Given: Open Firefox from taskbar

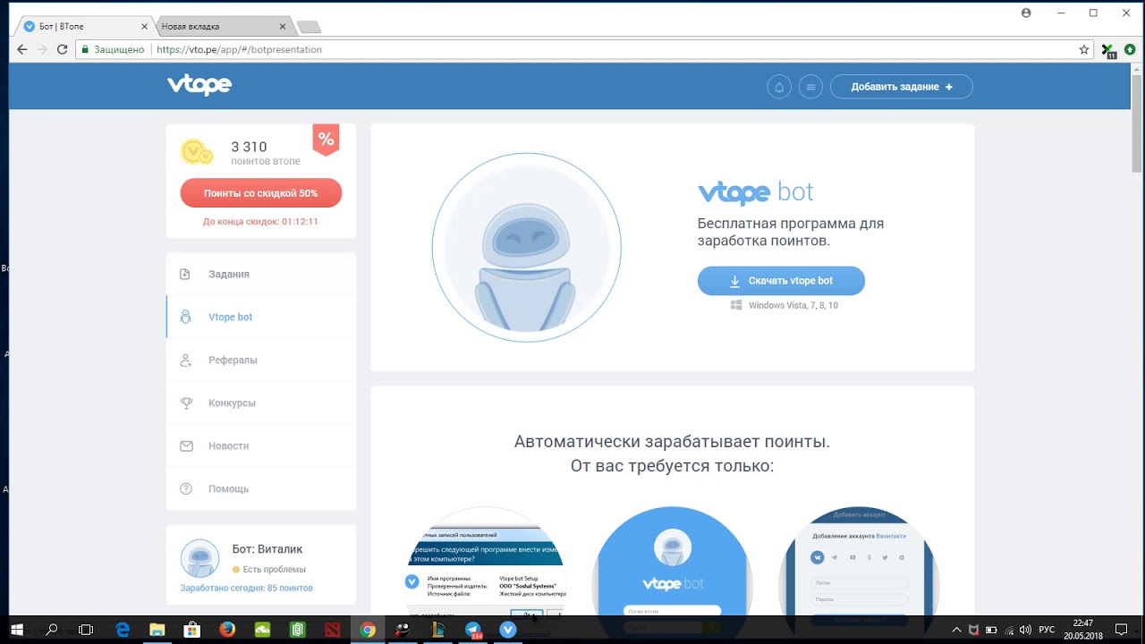Looking at the screenshot, I should [227, 630].
